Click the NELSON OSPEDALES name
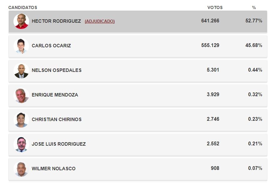The image size is (273, 183). [x=57, y=70]
